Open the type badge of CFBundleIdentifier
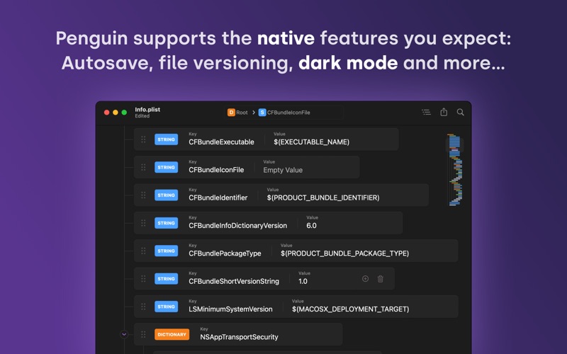 pyautogui.click(x=166, y=195)
